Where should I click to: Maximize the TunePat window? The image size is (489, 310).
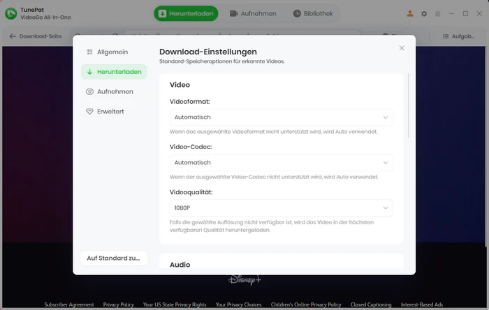[465, 14]
